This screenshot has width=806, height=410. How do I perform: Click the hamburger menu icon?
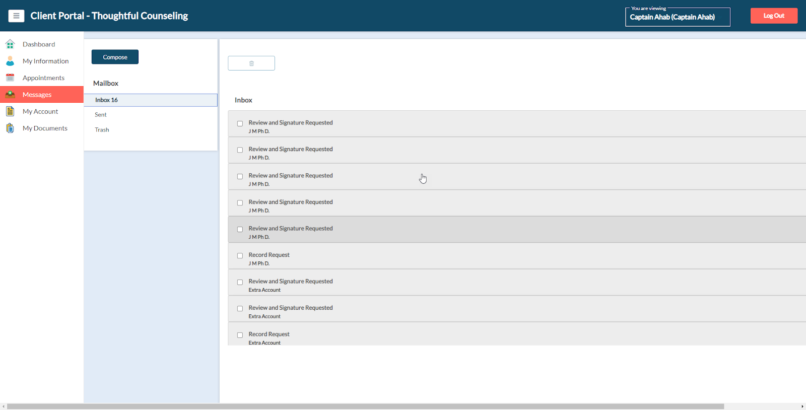click(16, 16)
